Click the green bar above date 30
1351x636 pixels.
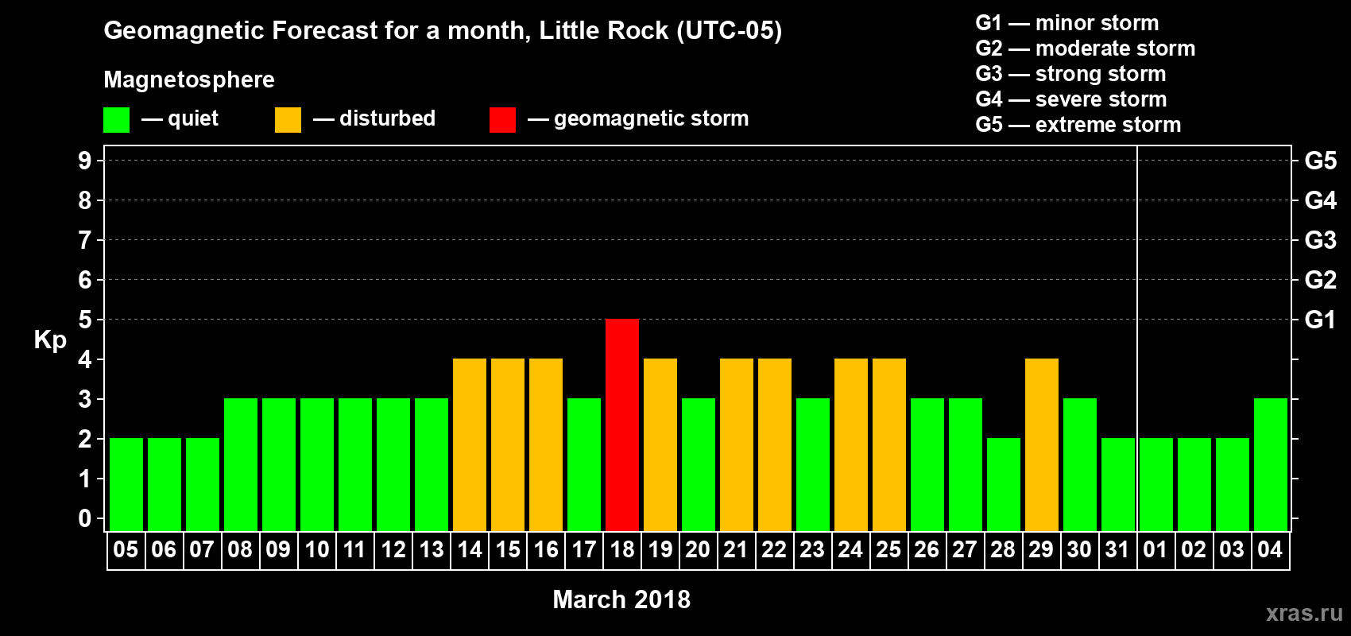pyautogui.click(x=1080, y=464)
